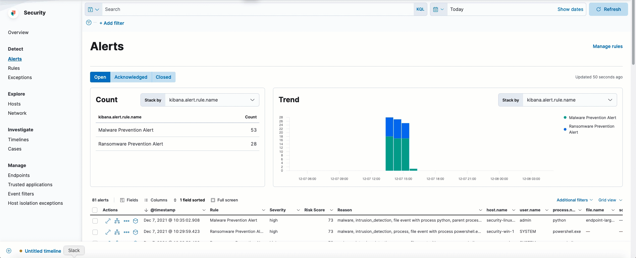Click the add new timeline plus icon

point(9,251)
